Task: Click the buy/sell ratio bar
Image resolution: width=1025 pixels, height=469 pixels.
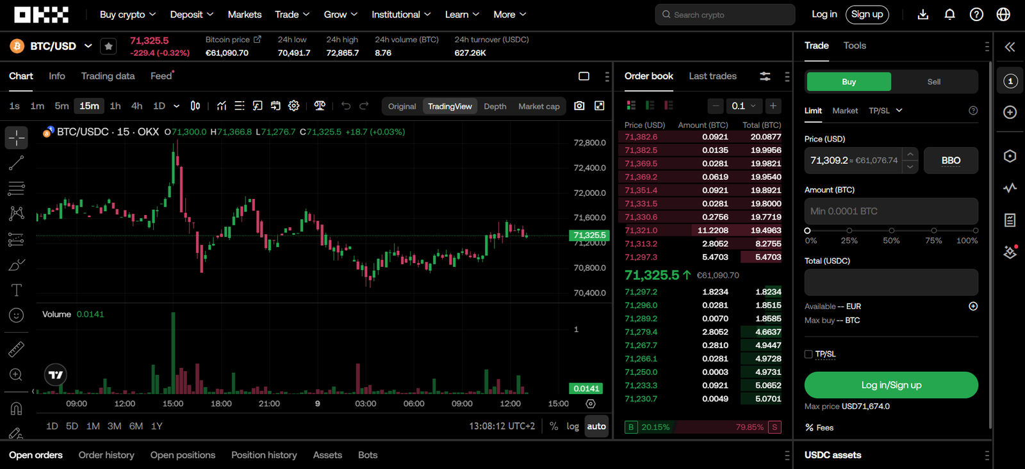Action: point(703,427)
